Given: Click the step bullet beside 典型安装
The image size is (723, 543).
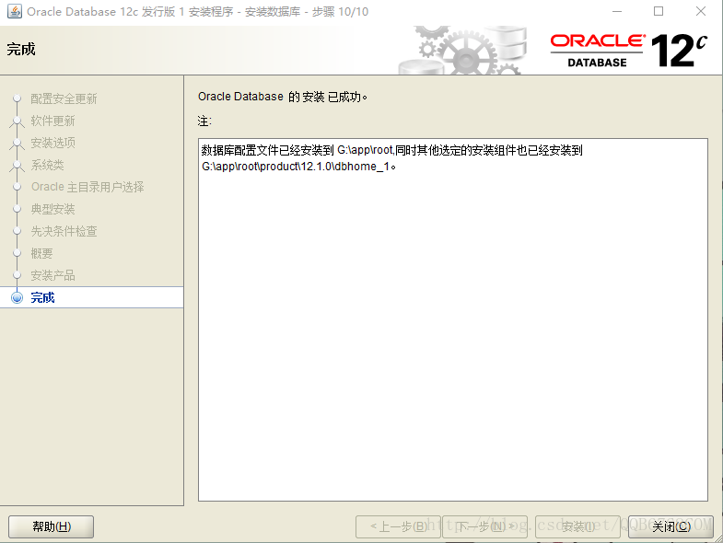Looking at the screenshot, I should tap(17, 209).
